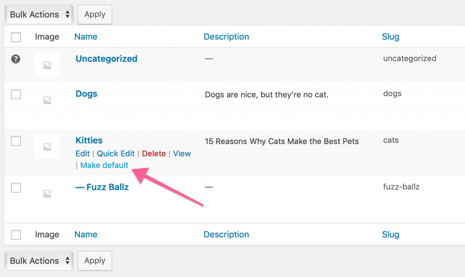Open Quick Edit for Kitties

click(116, 154)
